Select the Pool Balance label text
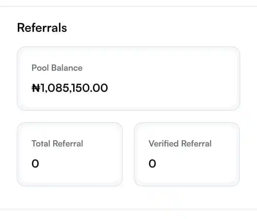 tap(57, 68)
